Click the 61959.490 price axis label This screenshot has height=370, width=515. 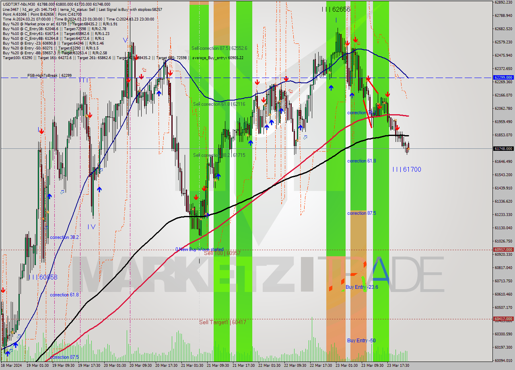503,121
